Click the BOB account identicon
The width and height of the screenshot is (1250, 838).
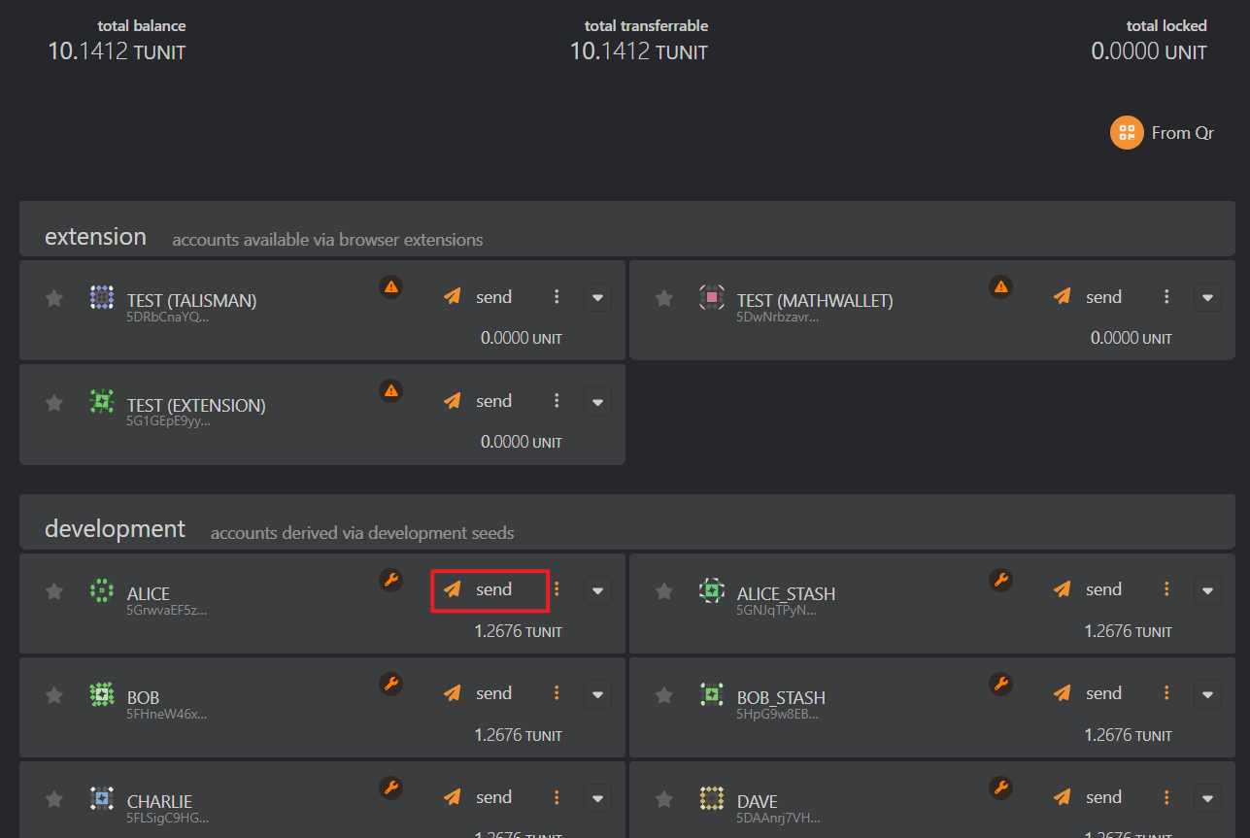[102, 694]
